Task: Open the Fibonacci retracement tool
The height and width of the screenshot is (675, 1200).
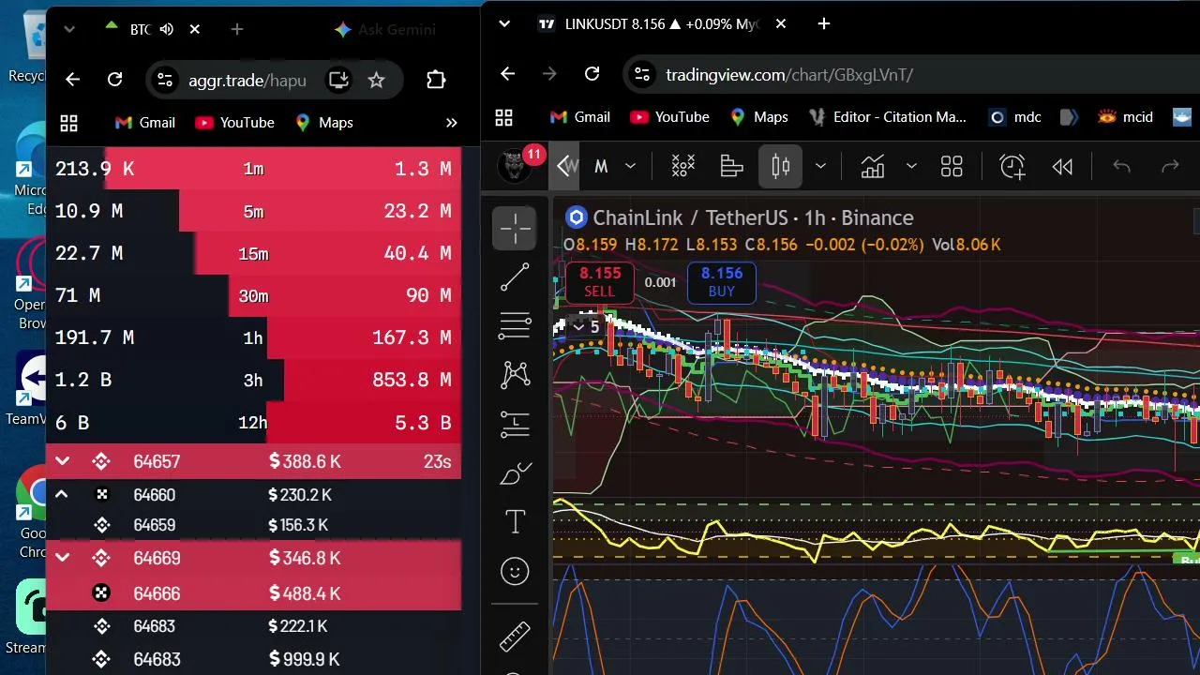Action: [x=515, y=326]
